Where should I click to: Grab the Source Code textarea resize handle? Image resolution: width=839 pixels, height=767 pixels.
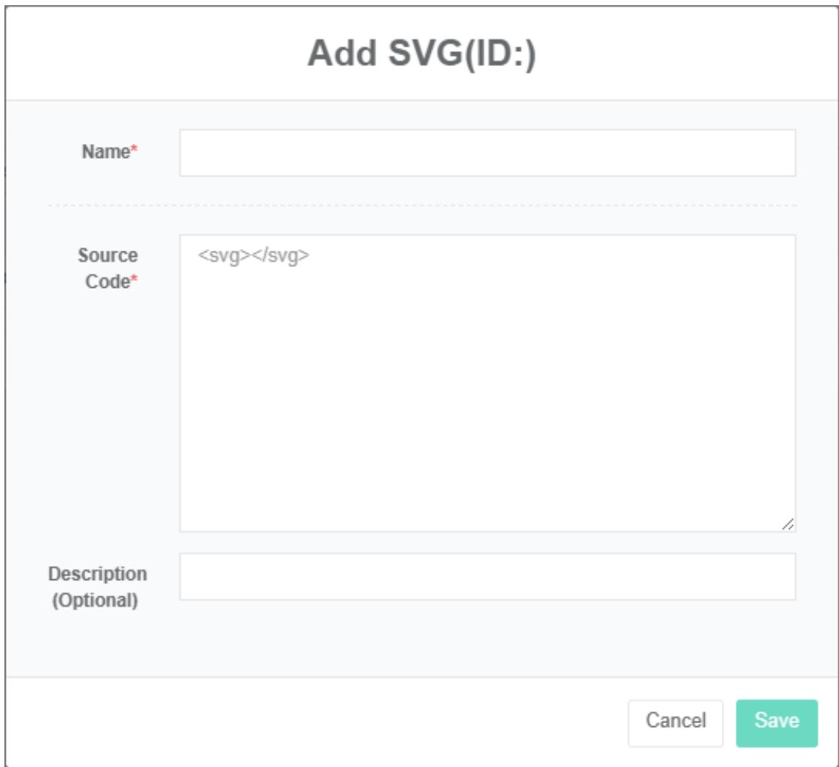point(788,524)
